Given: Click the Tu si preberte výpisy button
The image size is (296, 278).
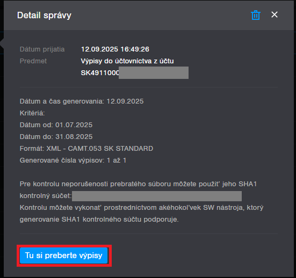Looking at the screenshot, I should coord(63,255).
